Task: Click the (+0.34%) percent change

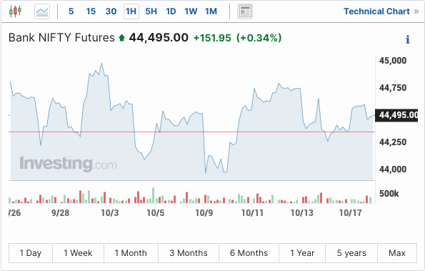Action: tap(259, 38)
